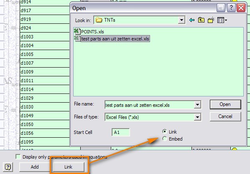Select the Link radio option
The image size is (250, 174).
pyautogui.click(x=165, y=131)
